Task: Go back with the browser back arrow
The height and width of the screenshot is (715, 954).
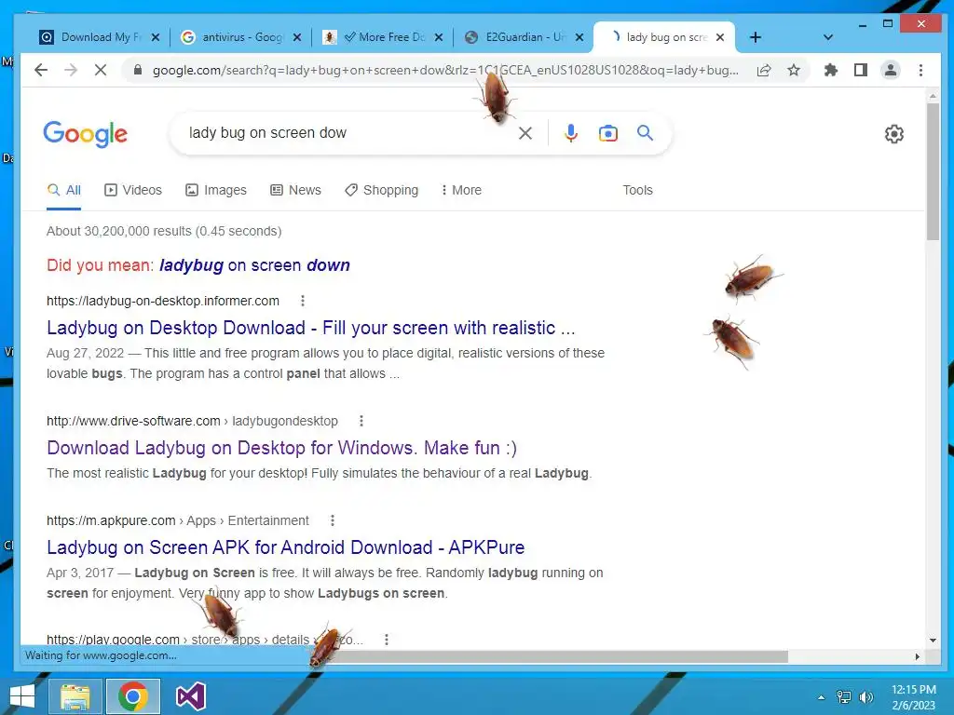Action: pyautogui.click(x=41, y=70)
